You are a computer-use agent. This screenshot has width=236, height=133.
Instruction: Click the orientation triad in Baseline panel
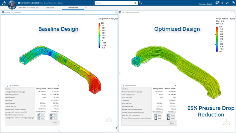pos(109,119)
